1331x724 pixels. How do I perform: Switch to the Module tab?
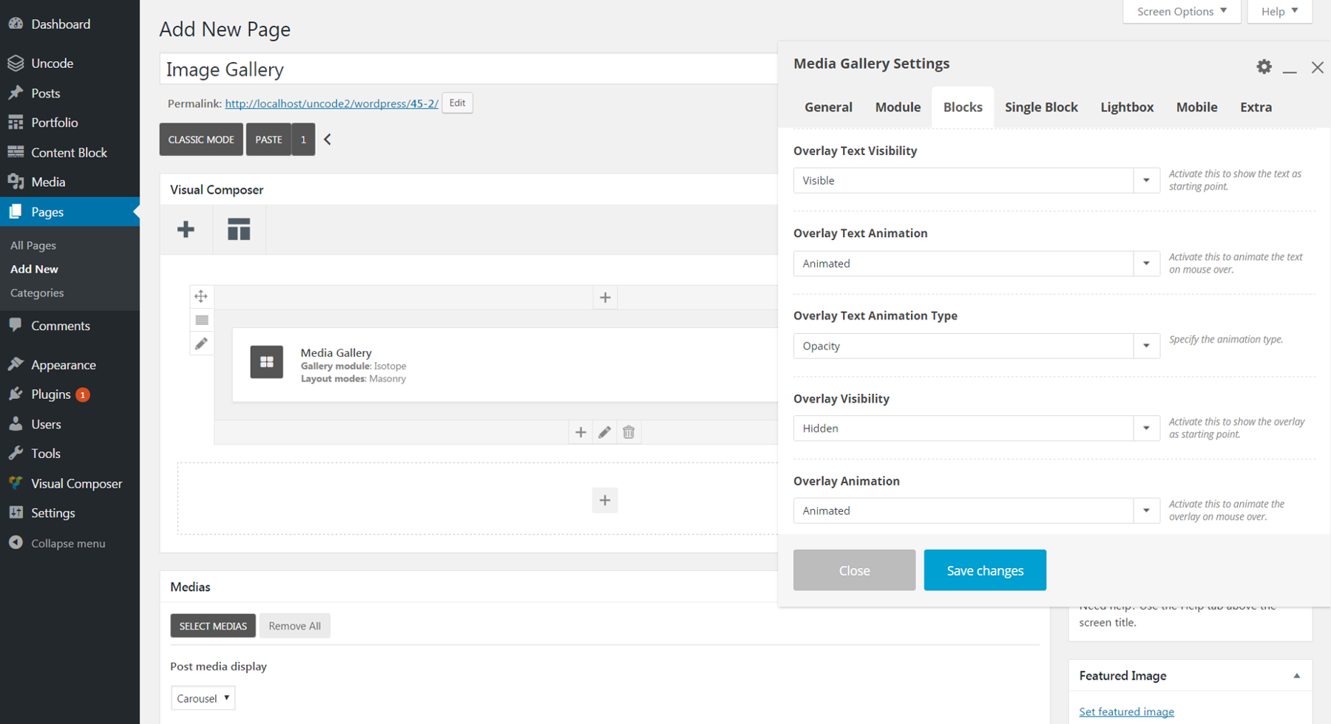point(898,107)
